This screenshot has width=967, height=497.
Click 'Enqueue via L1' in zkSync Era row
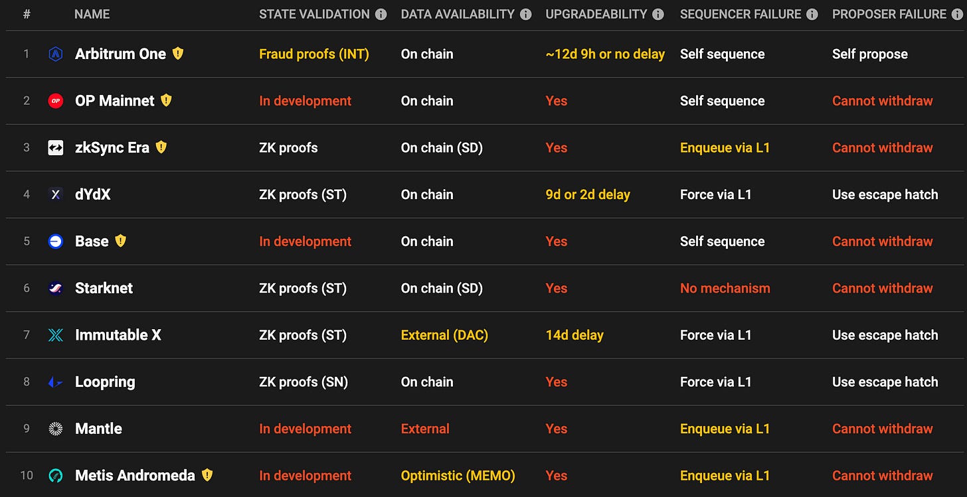point(725,148)
